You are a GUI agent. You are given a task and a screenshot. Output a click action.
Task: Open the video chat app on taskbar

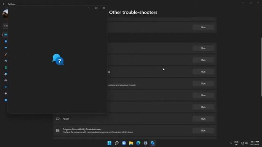[x=124, y=143]
